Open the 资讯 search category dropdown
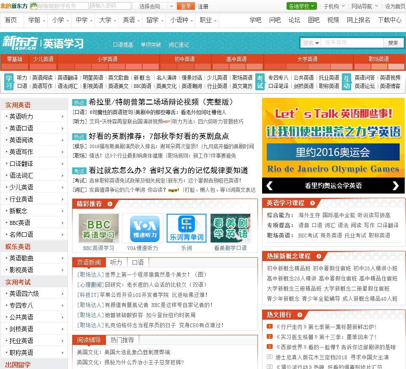 click(311, 43)
